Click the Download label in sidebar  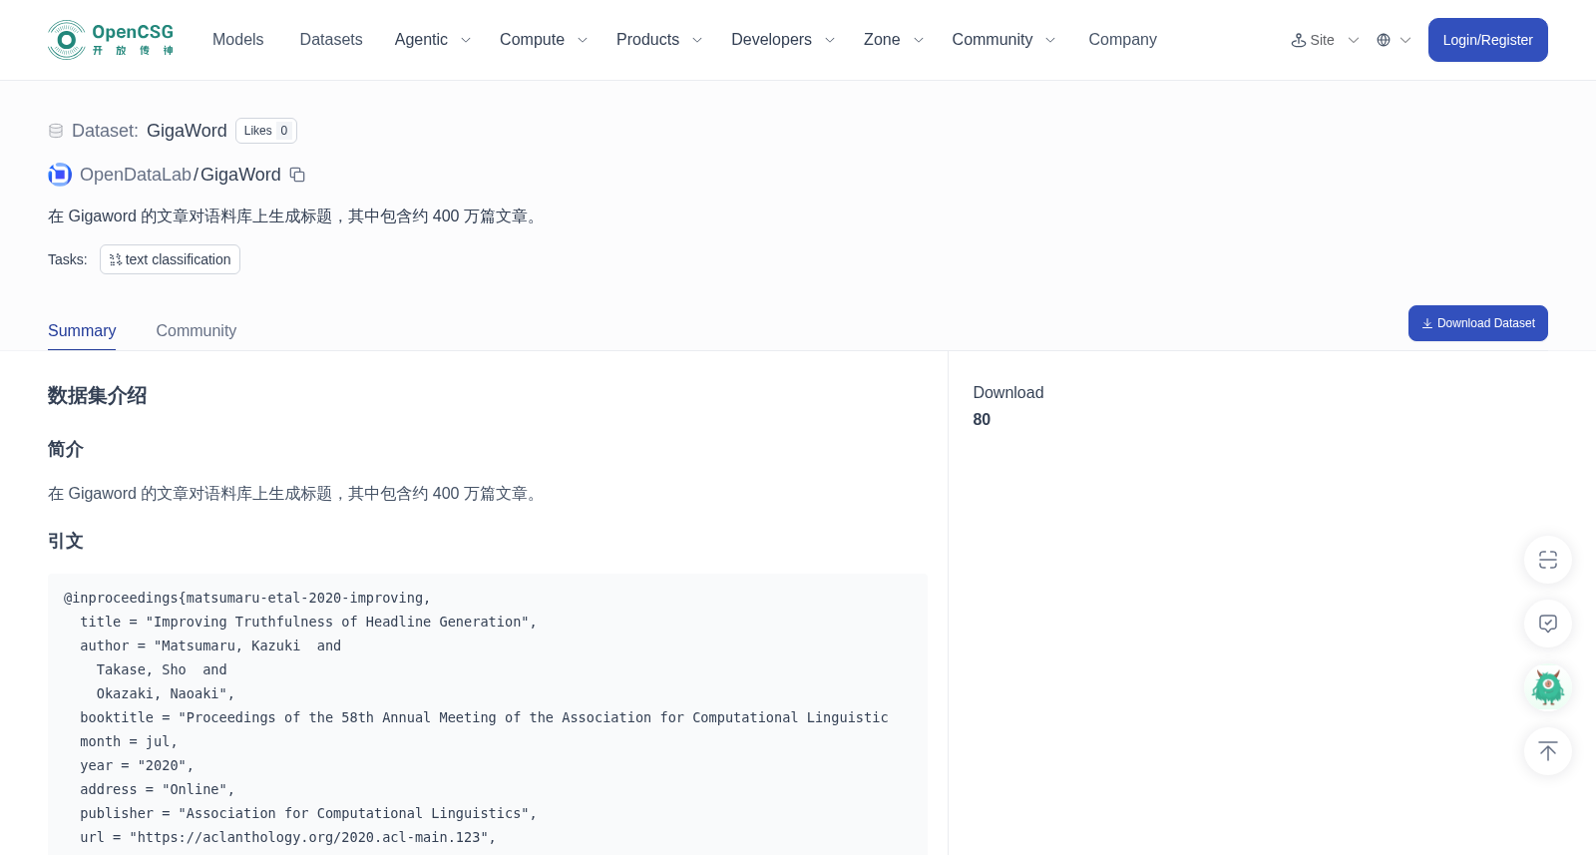coord(1008,393)
